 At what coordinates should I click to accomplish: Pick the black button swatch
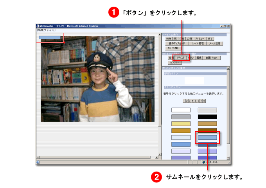pos(207,117)
